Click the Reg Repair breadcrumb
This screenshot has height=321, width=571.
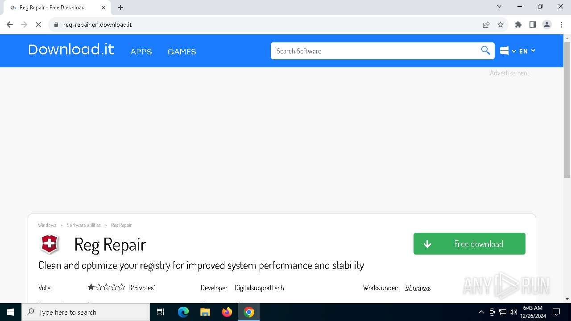click(121, 225)
